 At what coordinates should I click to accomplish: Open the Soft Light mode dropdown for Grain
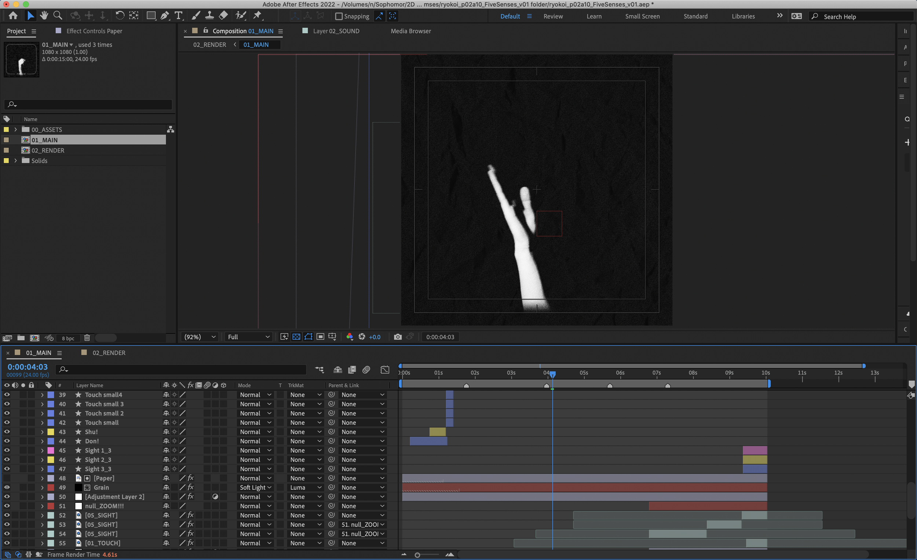(256, 487)
